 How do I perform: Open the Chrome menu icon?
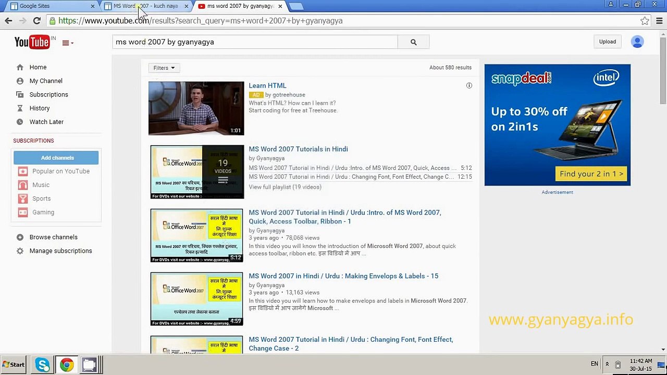(660, 21)
